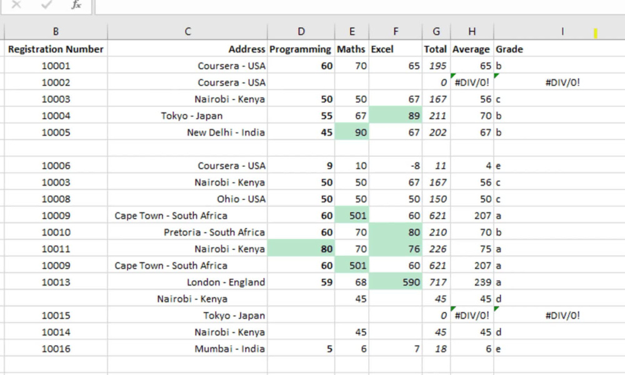Click the Registration Number header cell
The image size is (625, 375).
tap(56, 49)
